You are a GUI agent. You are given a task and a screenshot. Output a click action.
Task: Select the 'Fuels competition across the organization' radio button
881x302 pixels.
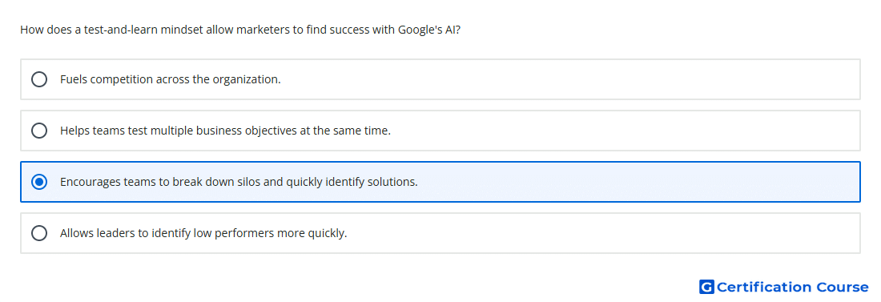coord(39,79)
